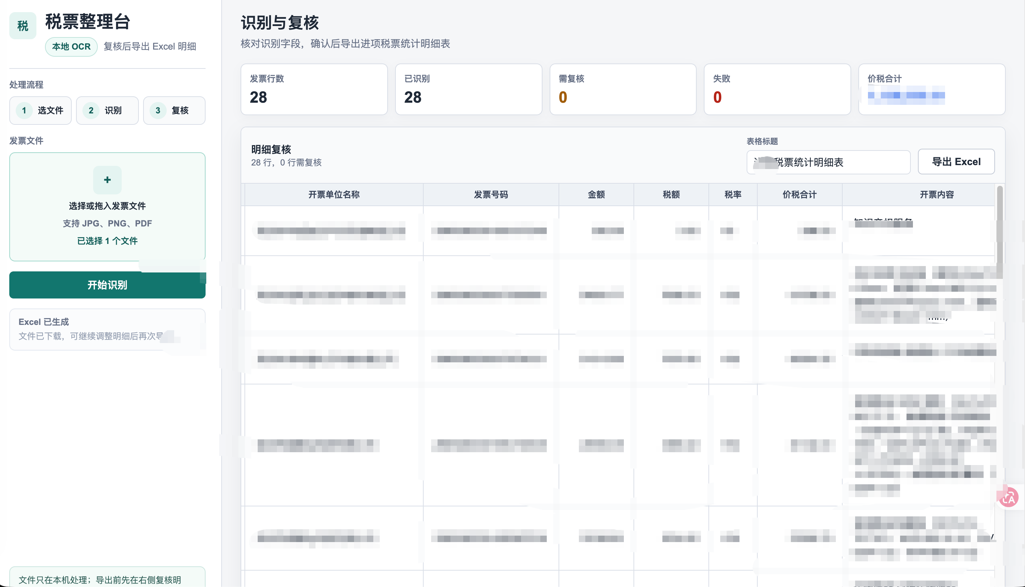1025x587 pixels.
Task: Click the step 1 number badge
Action: (x=24, y=111)
